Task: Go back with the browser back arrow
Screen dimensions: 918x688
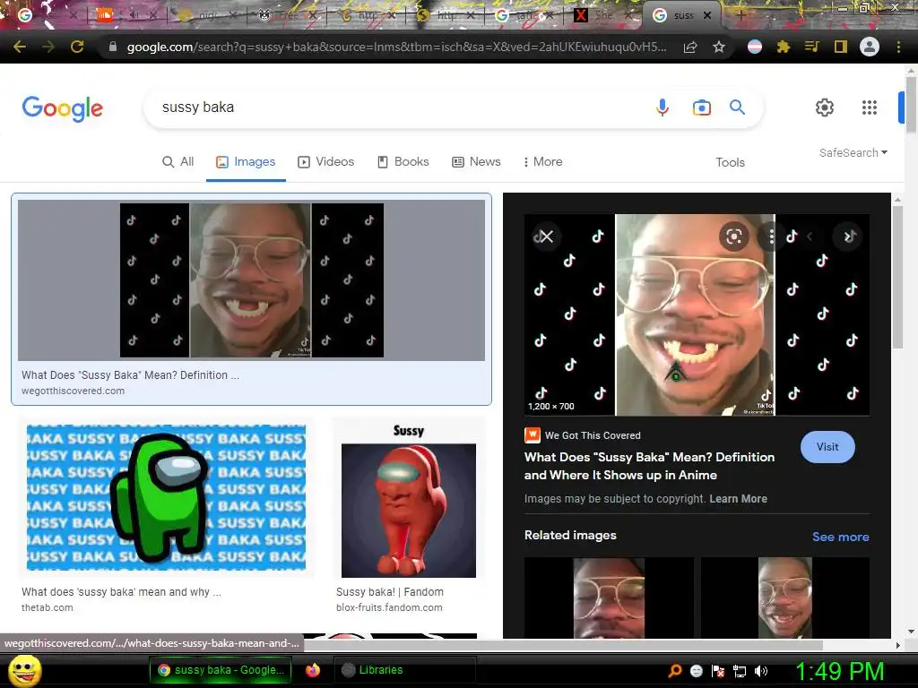Action: point(20,47)
